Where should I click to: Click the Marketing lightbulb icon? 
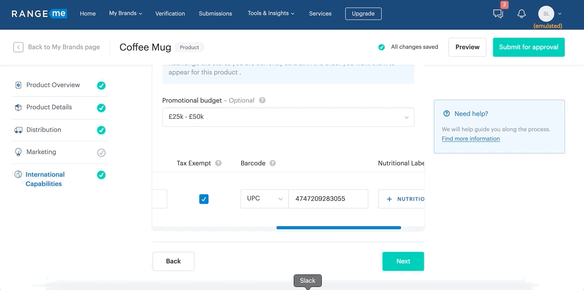[18, 152]
